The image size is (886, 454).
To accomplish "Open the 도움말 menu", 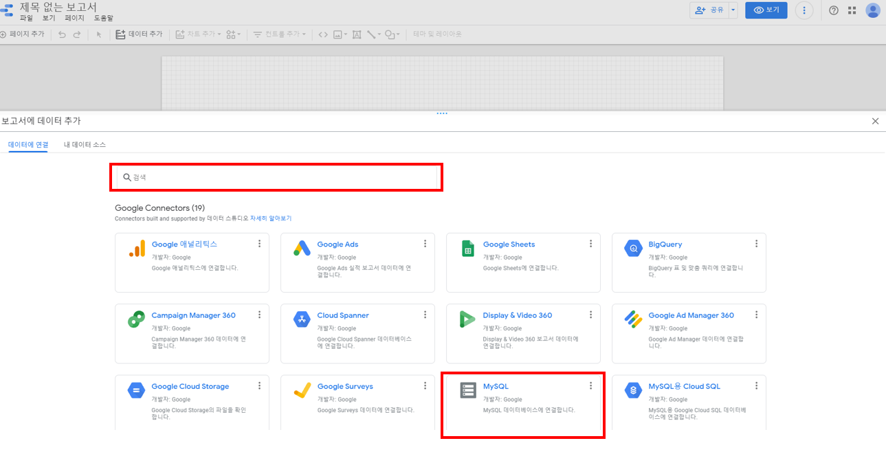I will tap(104, 19).
